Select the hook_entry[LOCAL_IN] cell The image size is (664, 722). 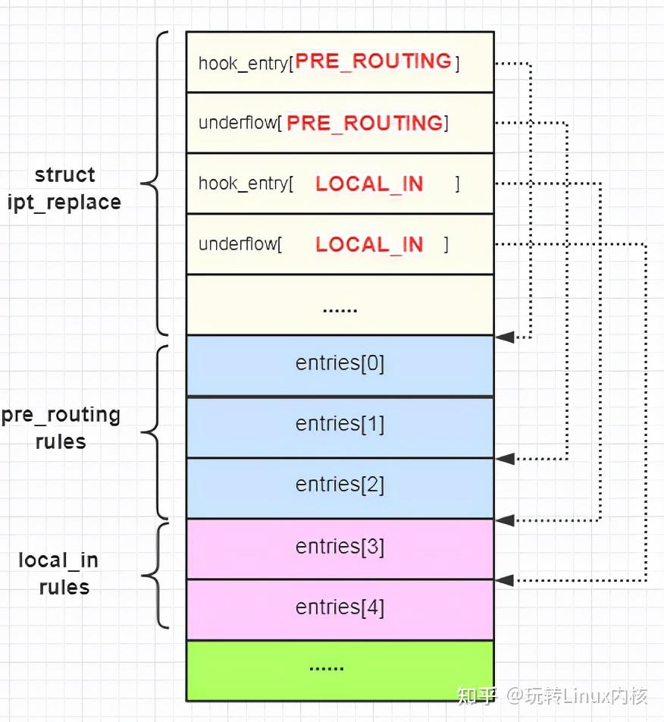coord(340,184)
